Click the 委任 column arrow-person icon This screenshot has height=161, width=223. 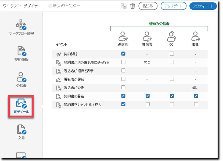pos(196,36)
